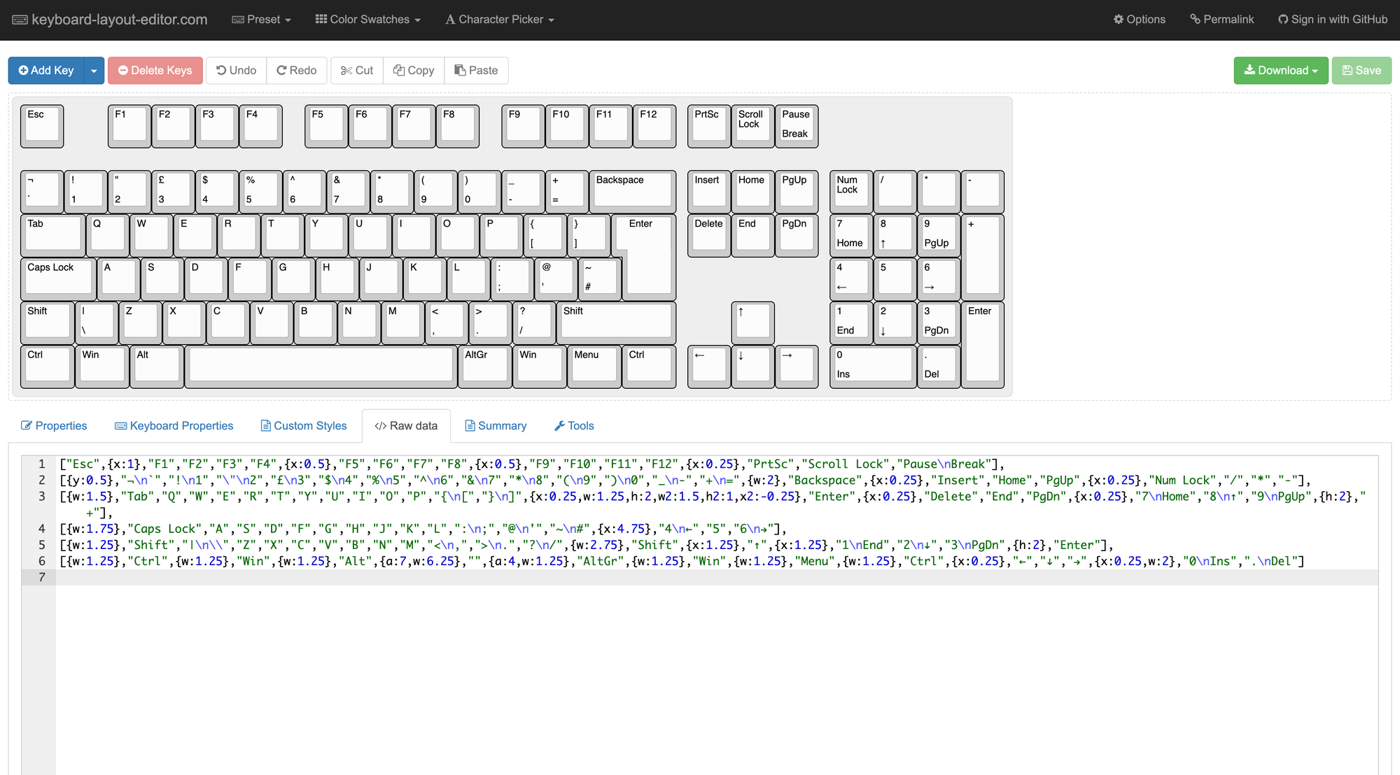Click the Cut scissors button
The width and height of the screenshot is (1400, 775).
(356, 70)
